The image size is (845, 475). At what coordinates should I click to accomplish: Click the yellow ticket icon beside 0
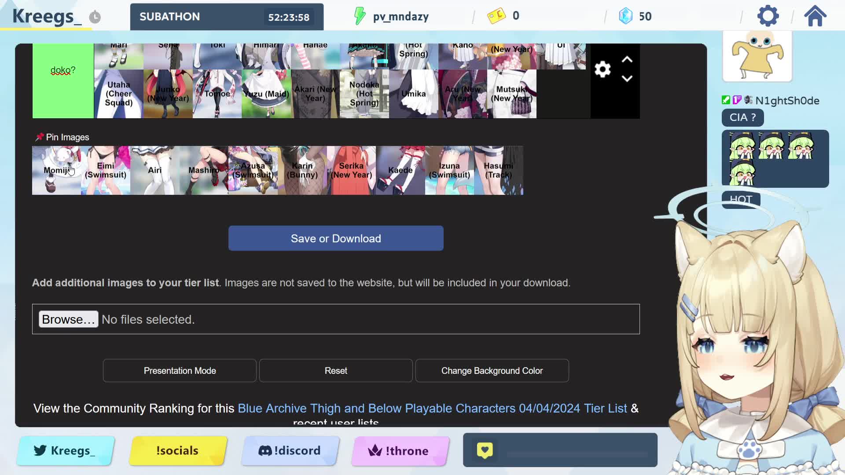[x=496, y=16]
